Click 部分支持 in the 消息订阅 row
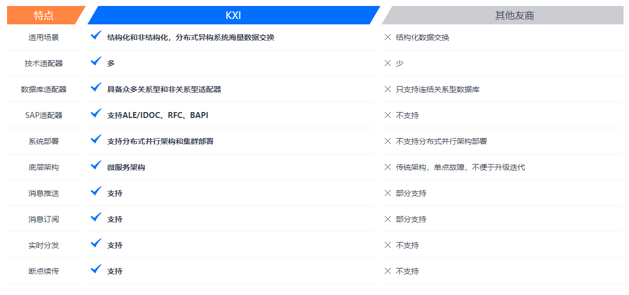The image size is (629, 295). (x=411, y=219)
